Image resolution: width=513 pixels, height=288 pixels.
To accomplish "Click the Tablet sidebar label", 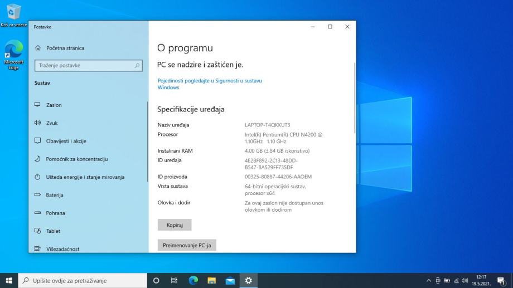I will [x=53, y=231].
